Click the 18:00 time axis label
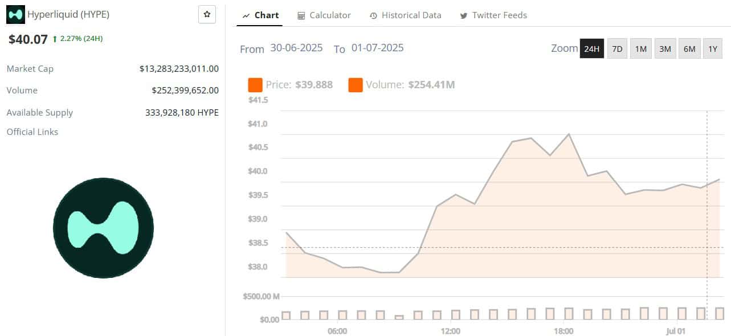This screenshot has width=731, height=336. (563, 331)
